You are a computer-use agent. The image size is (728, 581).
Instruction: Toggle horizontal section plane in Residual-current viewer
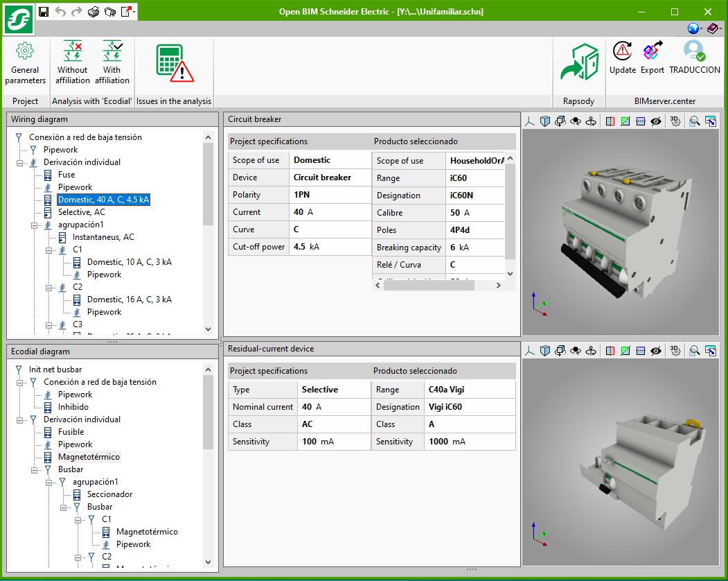641,351
